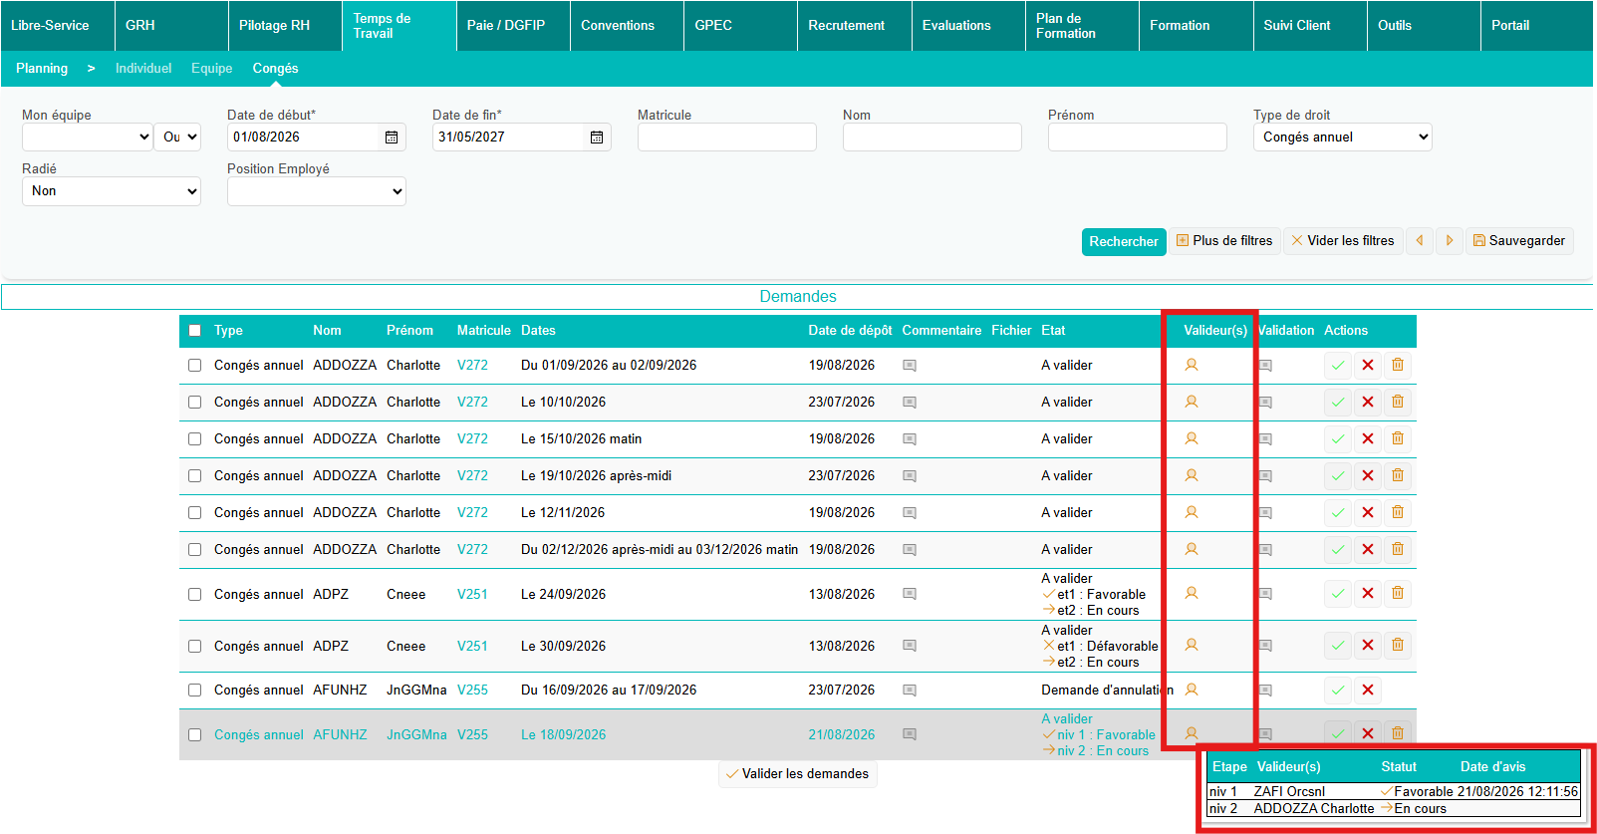Show validators for Le 18/09/2026 request
Viewport: 1597px width, 834px height.
(1192, 733)
